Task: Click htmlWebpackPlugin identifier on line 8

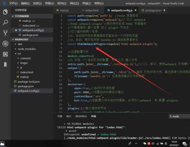Action: click(x=91, y=44)
